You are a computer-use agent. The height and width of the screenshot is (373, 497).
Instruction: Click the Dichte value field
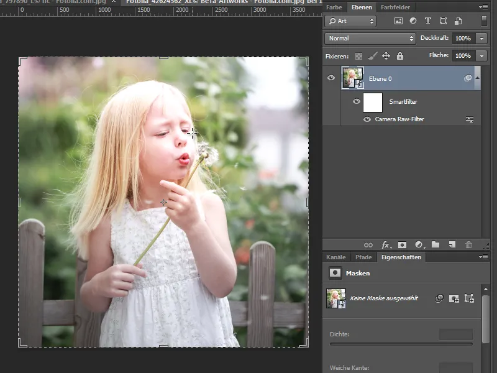(x=456, y=334)
